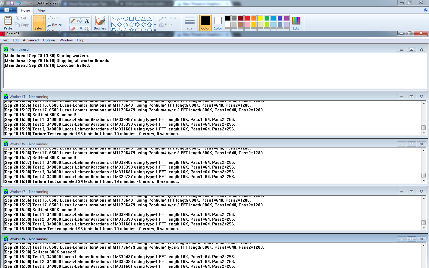Open the Brushes tool
429x268 pixels.
click(x=100, y=23)
